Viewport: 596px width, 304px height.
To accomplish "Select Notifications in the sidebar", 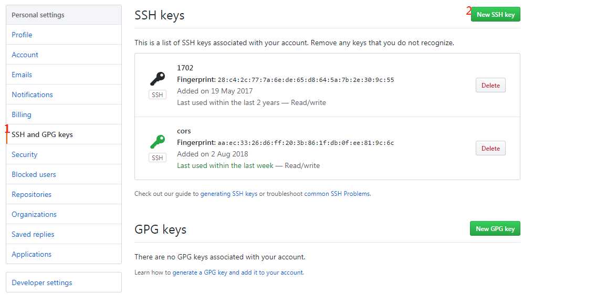I will tap(64, 95).
